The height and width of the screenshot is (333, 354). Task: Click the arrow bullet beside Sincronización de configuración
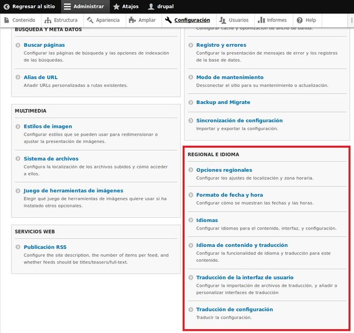[191, 121]
